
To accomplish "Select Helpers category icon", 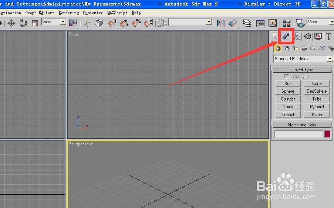I will point(313,48).
